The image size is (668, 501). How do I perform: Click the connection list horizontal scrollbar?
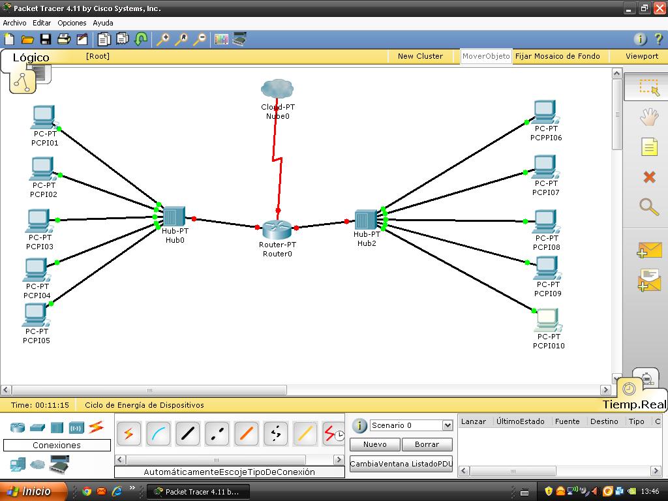pyautogui.click(x=216, y=460)
